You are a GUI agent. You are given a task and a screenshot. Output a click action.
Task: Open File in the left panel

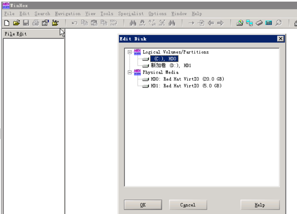pos(10,34)
